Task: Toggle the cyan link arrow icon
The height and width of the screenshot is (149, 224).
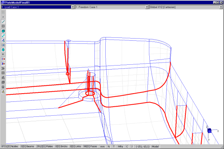Action: pyautogui.click(x=3, y=36)
